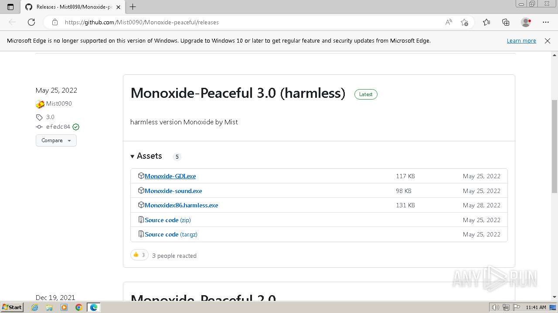Open the Compare dropdown

coord(56,140)
